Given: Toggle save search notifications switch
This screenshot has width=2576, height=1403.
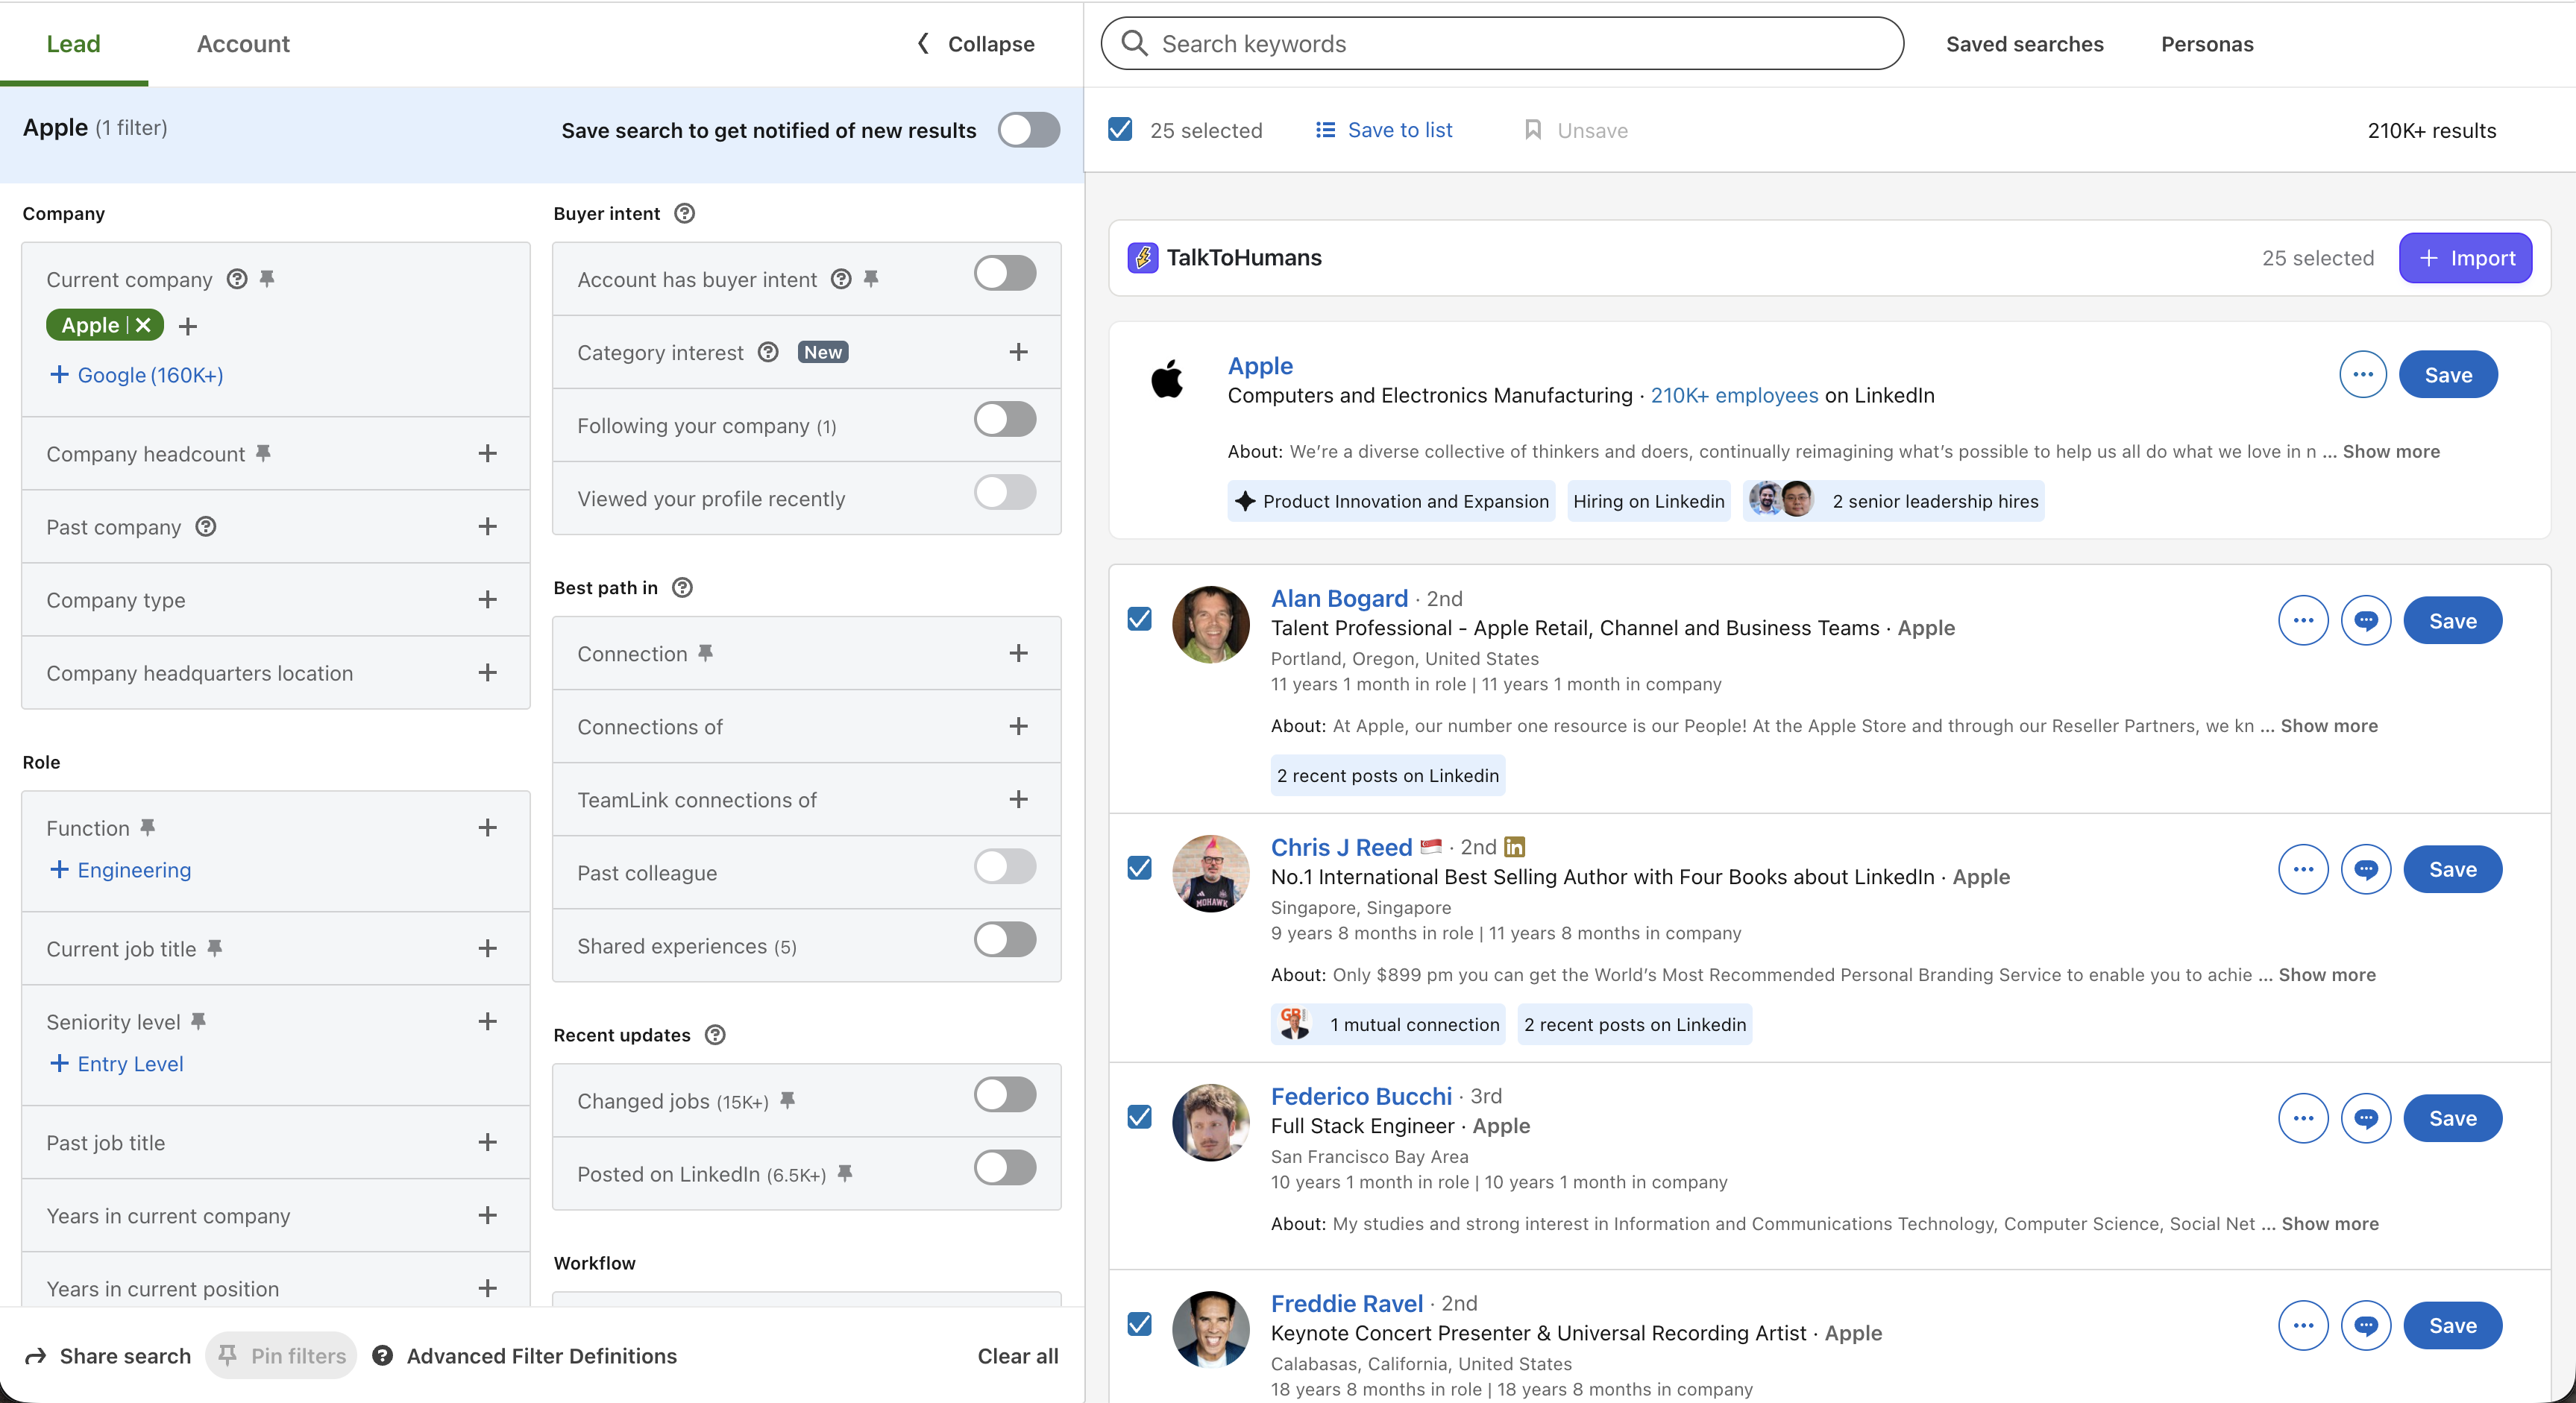Looking at the screenshot, I should point(1029,130).
